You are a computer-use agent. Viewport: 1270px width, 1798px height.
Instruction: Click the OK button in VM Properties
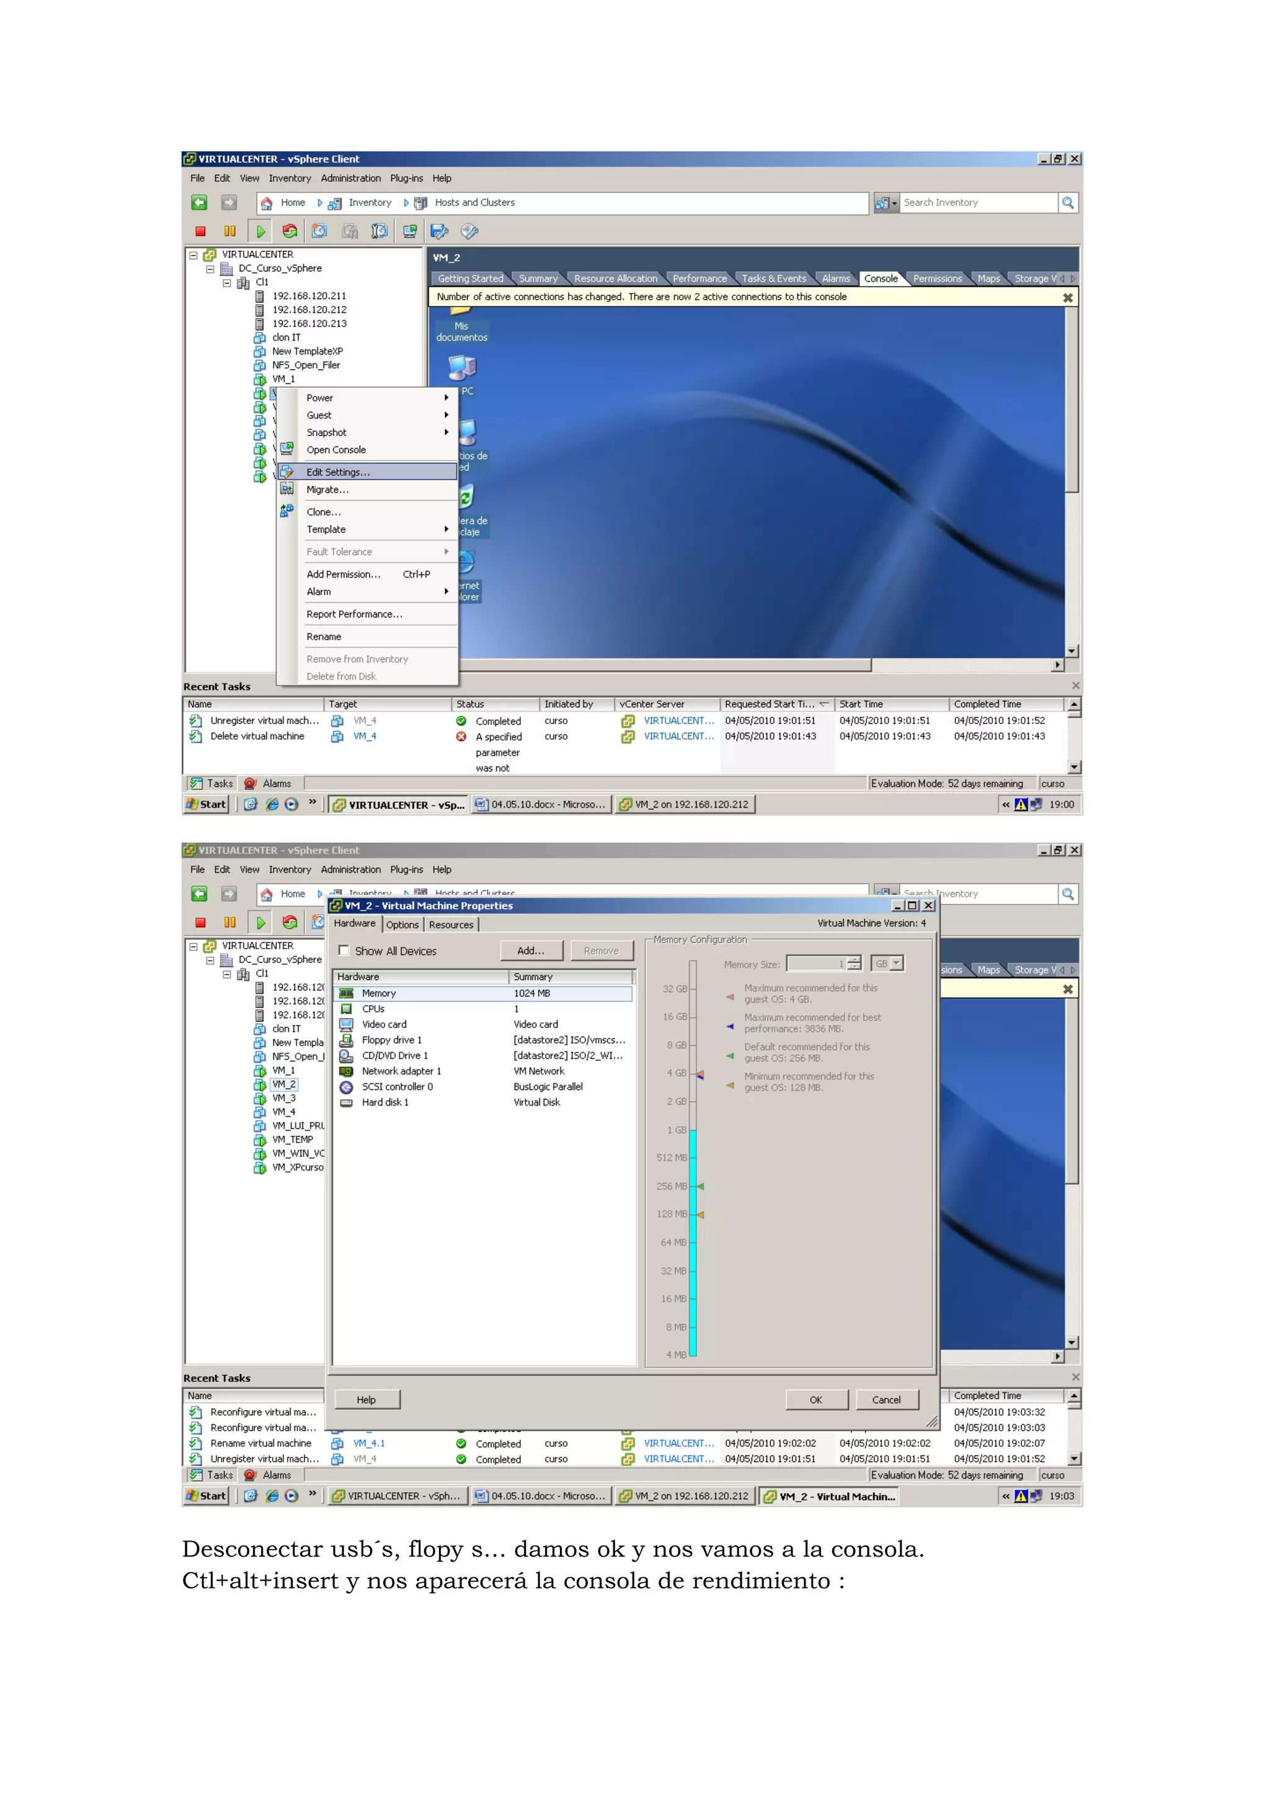pos(816,1400)
